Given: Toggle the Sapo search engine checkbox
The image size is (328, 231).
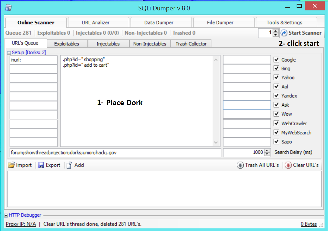Looking at the screenshot, I should pos(276,141).
